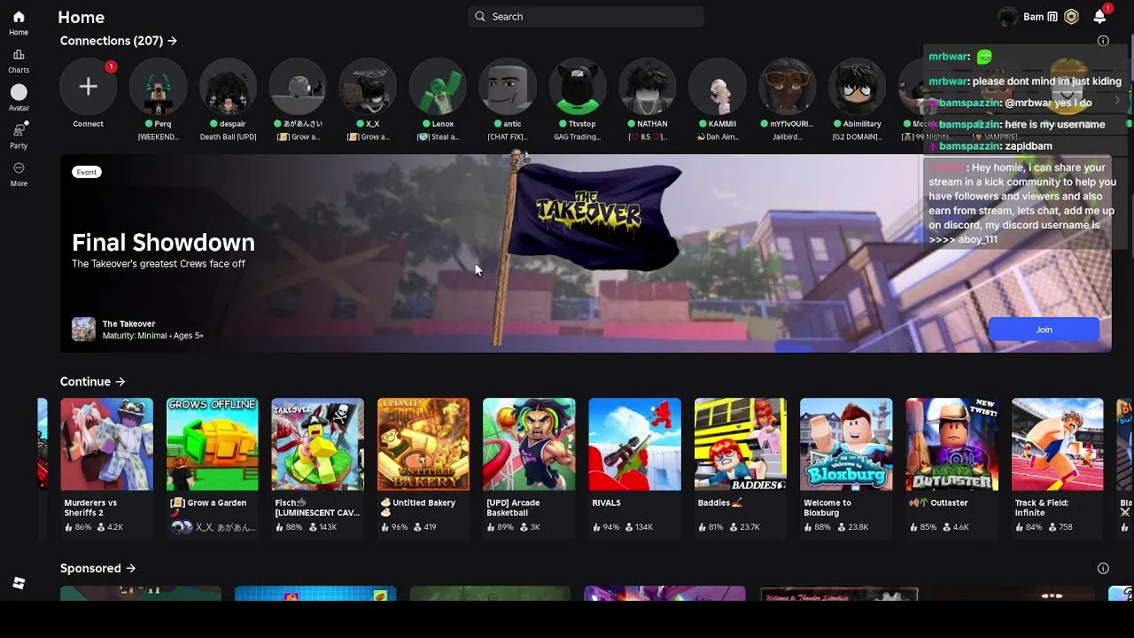Click the Event badge on the banner
Viewport: 1134px width, 638px height.
[x=87, y=172]
